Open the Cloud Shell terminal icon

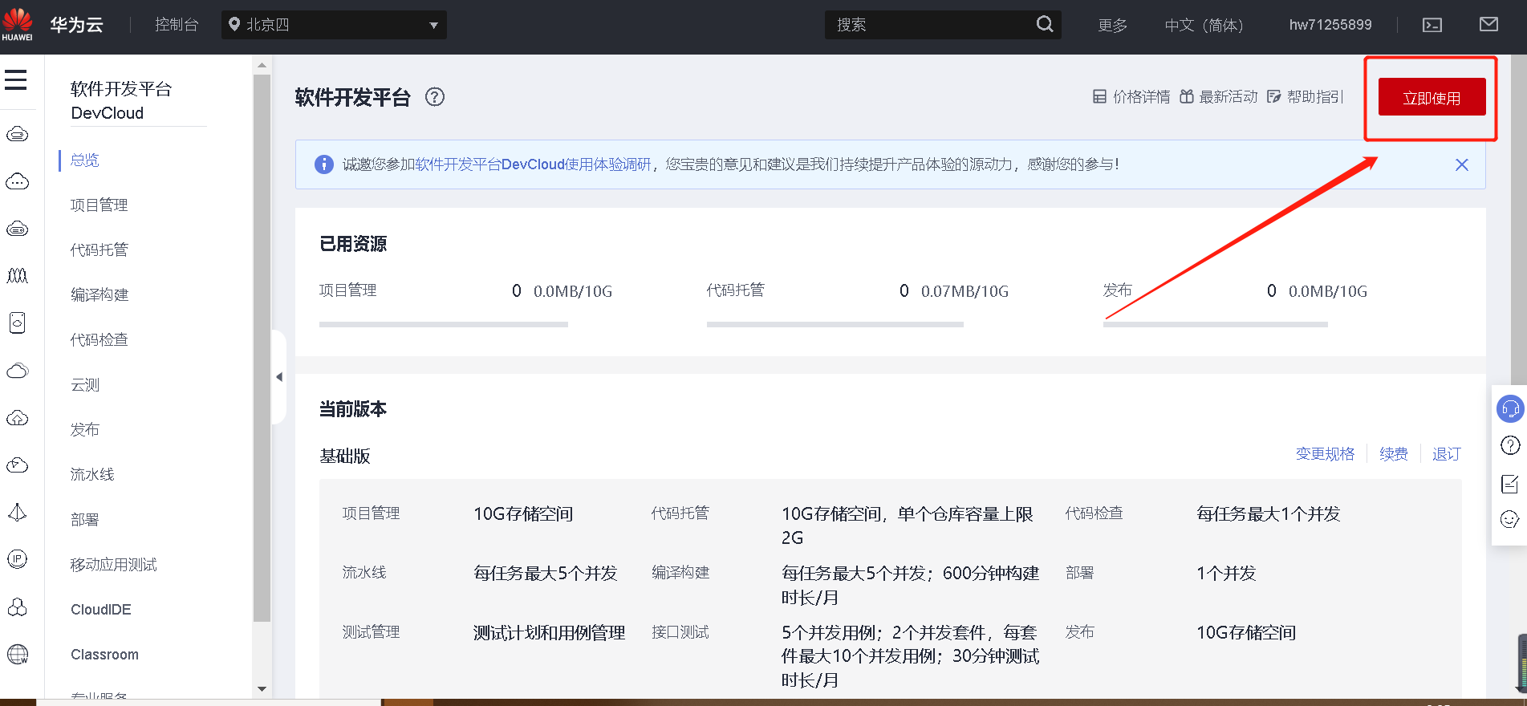[x=1432, y=25]
